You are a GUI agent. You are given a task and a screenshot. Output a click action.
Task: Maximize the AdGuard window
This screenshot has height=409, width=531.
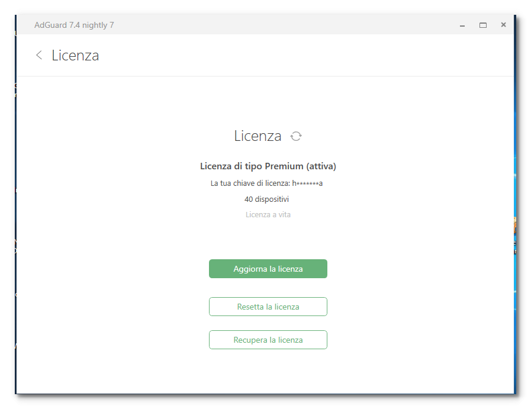click(483, 25)
